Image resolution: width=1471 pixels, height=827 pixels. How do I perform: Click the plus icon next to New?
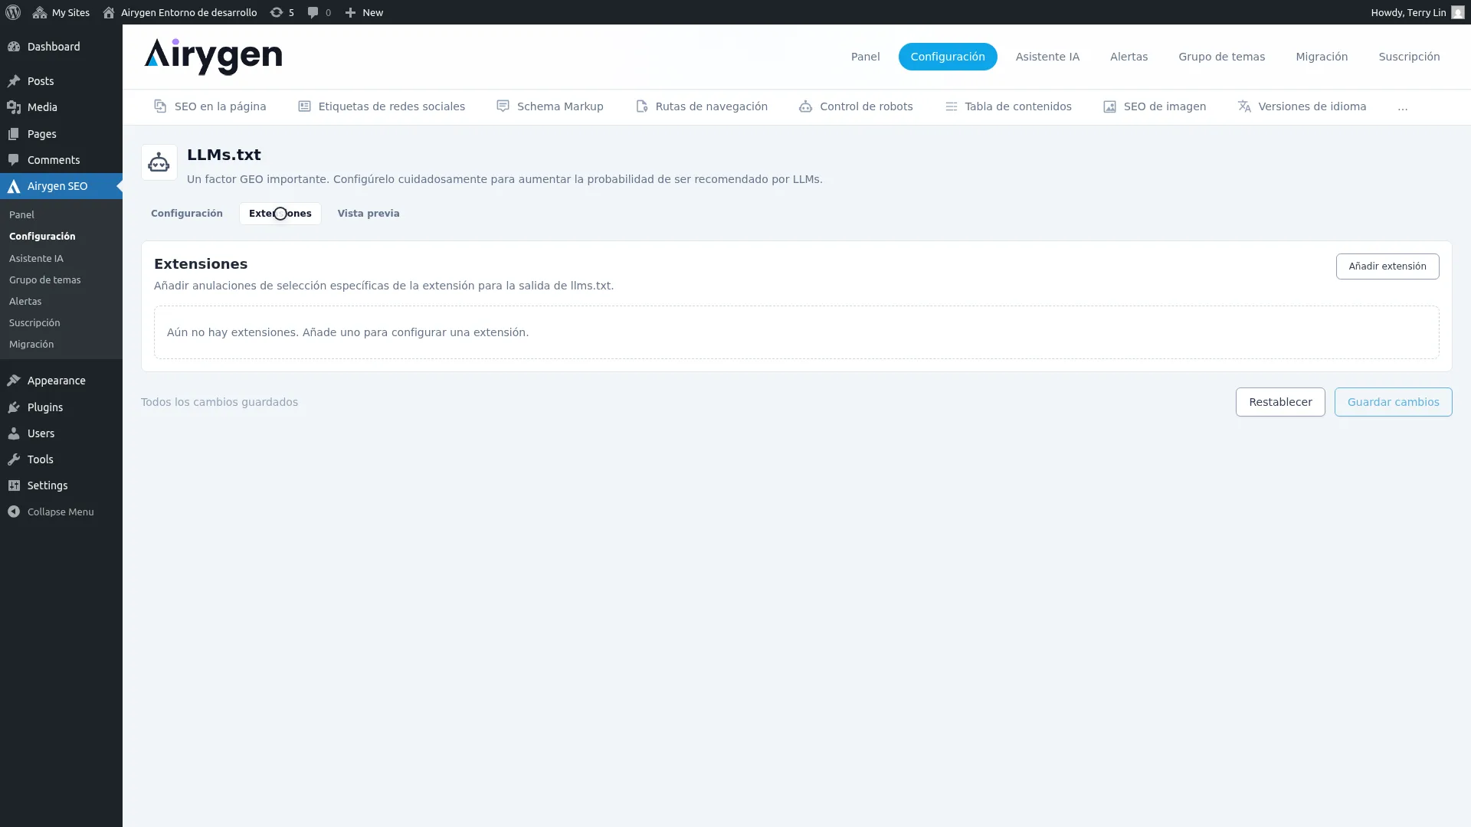[x=350, y=12]
